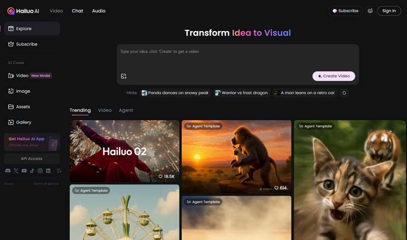Open the YouTube link icon
The image size is (407, 240).
tap(24, 171)
